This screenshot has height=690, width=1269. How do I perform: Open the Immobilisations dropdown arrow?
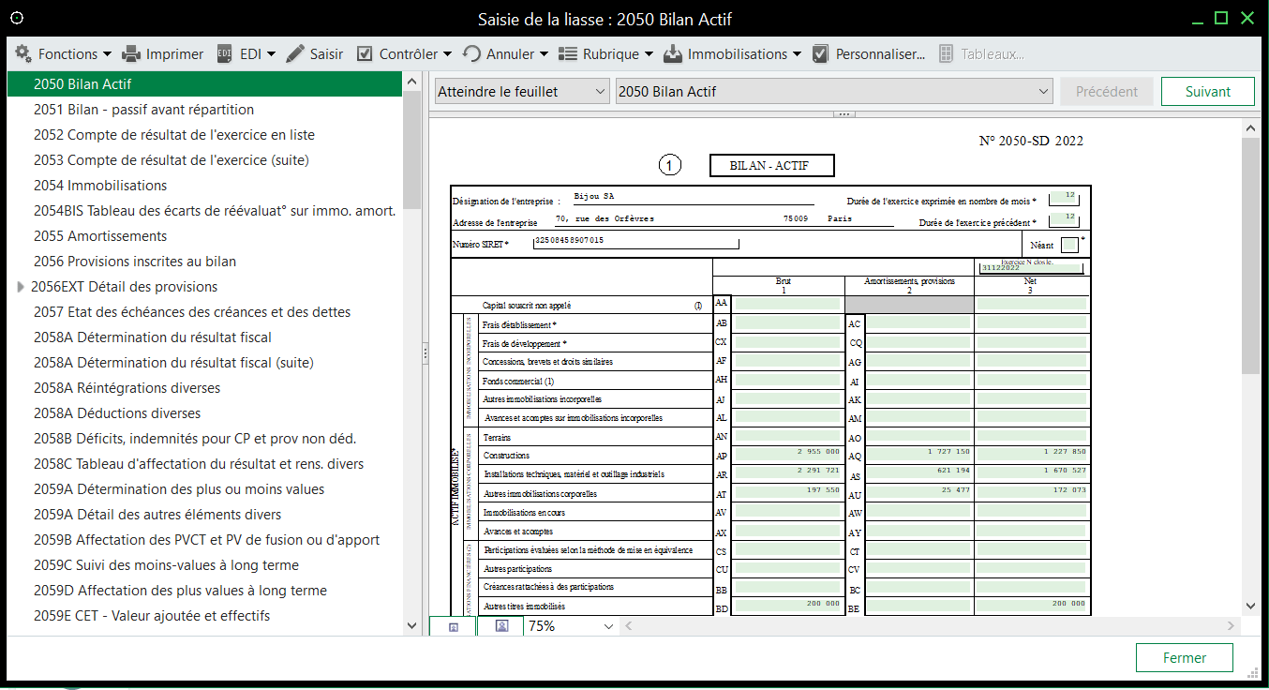[797, 54]
